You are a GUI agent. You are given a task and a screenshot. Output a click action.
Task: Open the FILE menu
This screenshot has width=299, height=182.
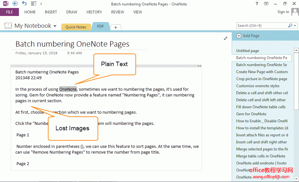[x=9, y=12]
